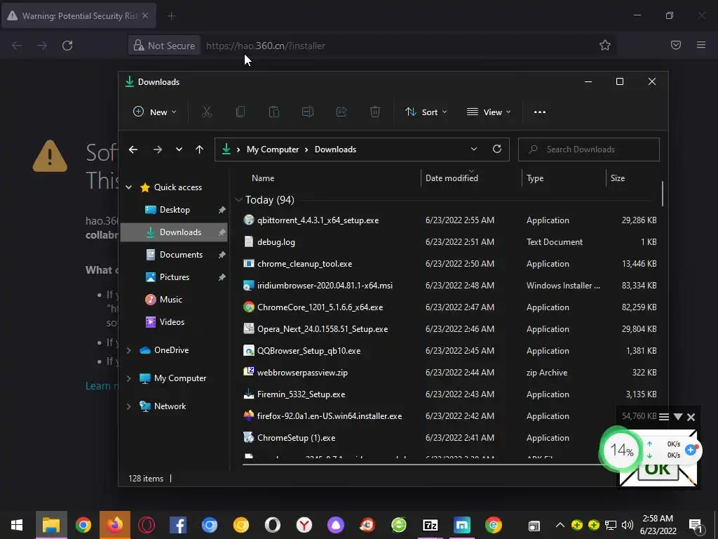Reload the page in Firefox window

tap(67, 46)
